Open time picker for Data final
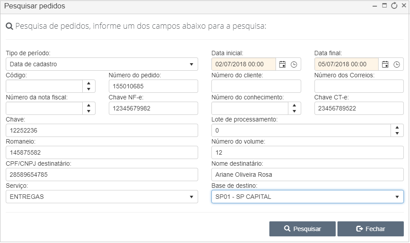 pyautogui.click(x=397, y=64)
